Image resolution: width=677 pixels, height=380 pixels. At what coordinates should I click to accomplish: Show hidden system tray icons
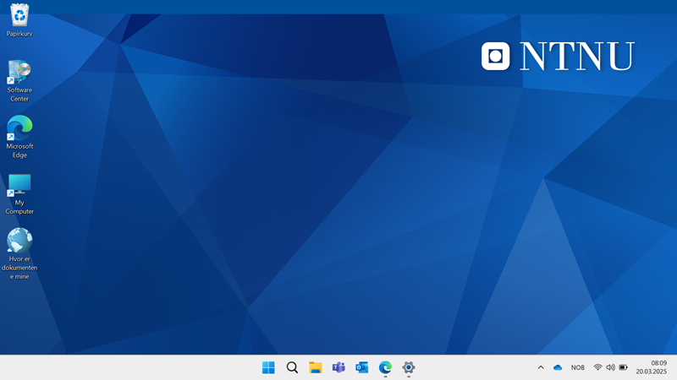(541, 367)
